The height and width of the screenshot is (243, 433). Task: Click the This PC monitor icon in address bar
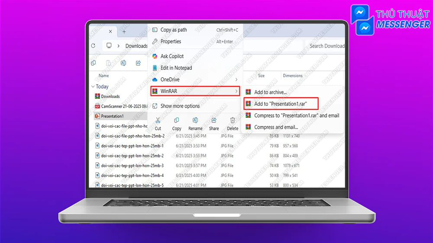tap(109, 46)
